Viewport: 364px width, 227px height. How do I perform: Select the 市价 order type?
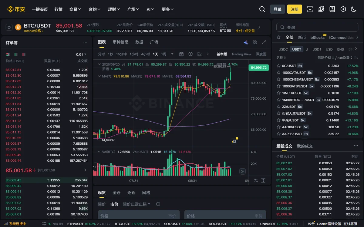114,204
